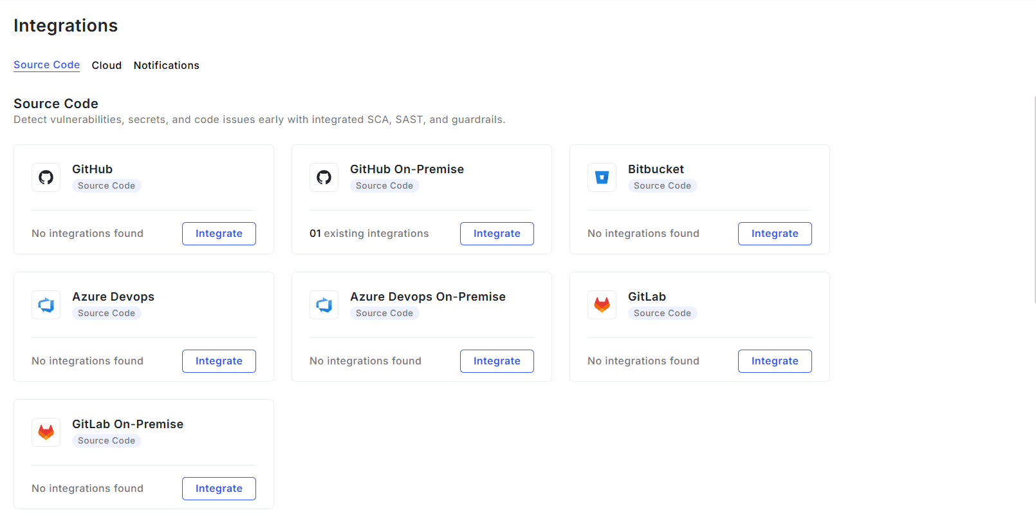Click the GitLab On-Premise fox icon
This screenshot has height=526, width=1036.
click(46, 432)
